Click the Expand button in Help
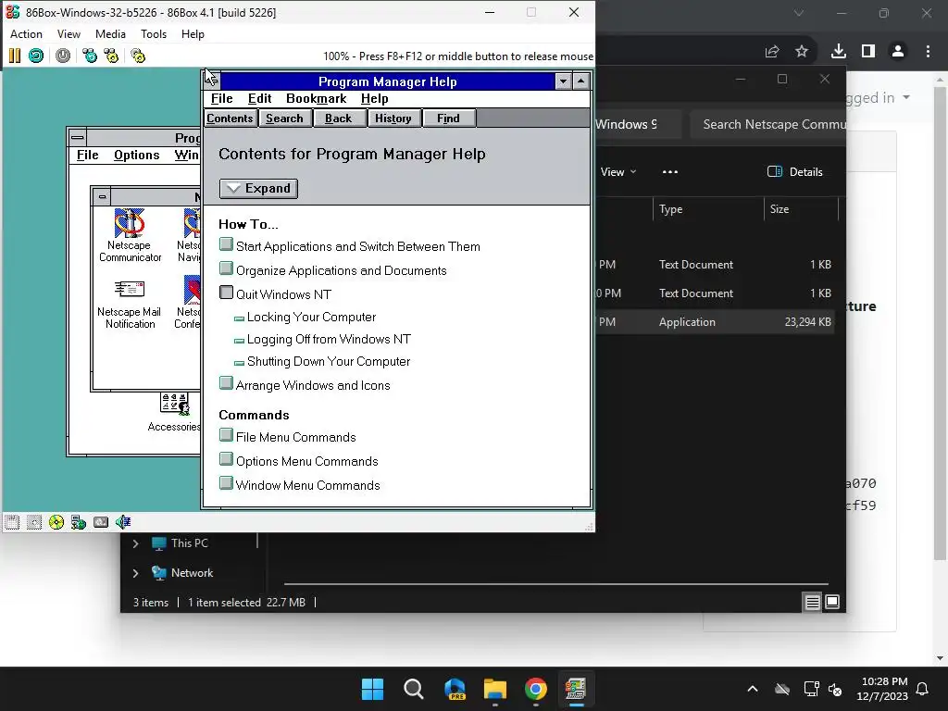This screenshot has height=711, width=948. [258, 188]
